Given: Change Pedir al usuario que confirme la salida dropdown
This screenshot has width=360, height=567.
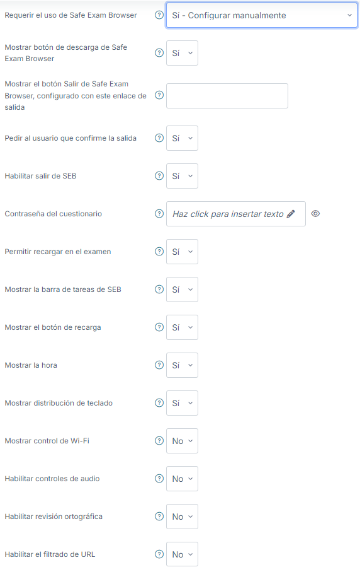Looking at the screenshot, I should click(182, 138).
